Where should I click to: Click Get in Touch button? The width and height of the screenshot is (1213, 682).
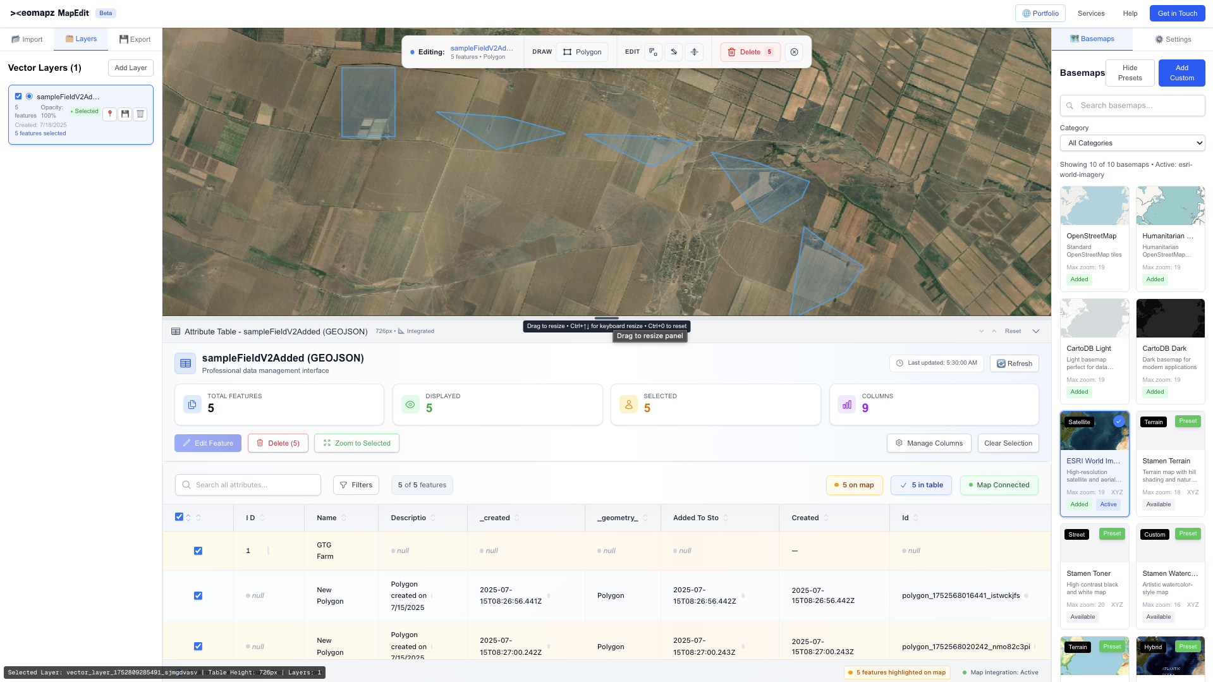click(x=1178, y=13)
